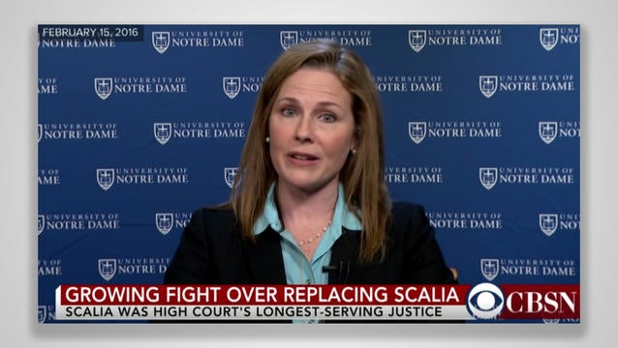Click the Notre Dame shield directly above her head

coord(289,41)
